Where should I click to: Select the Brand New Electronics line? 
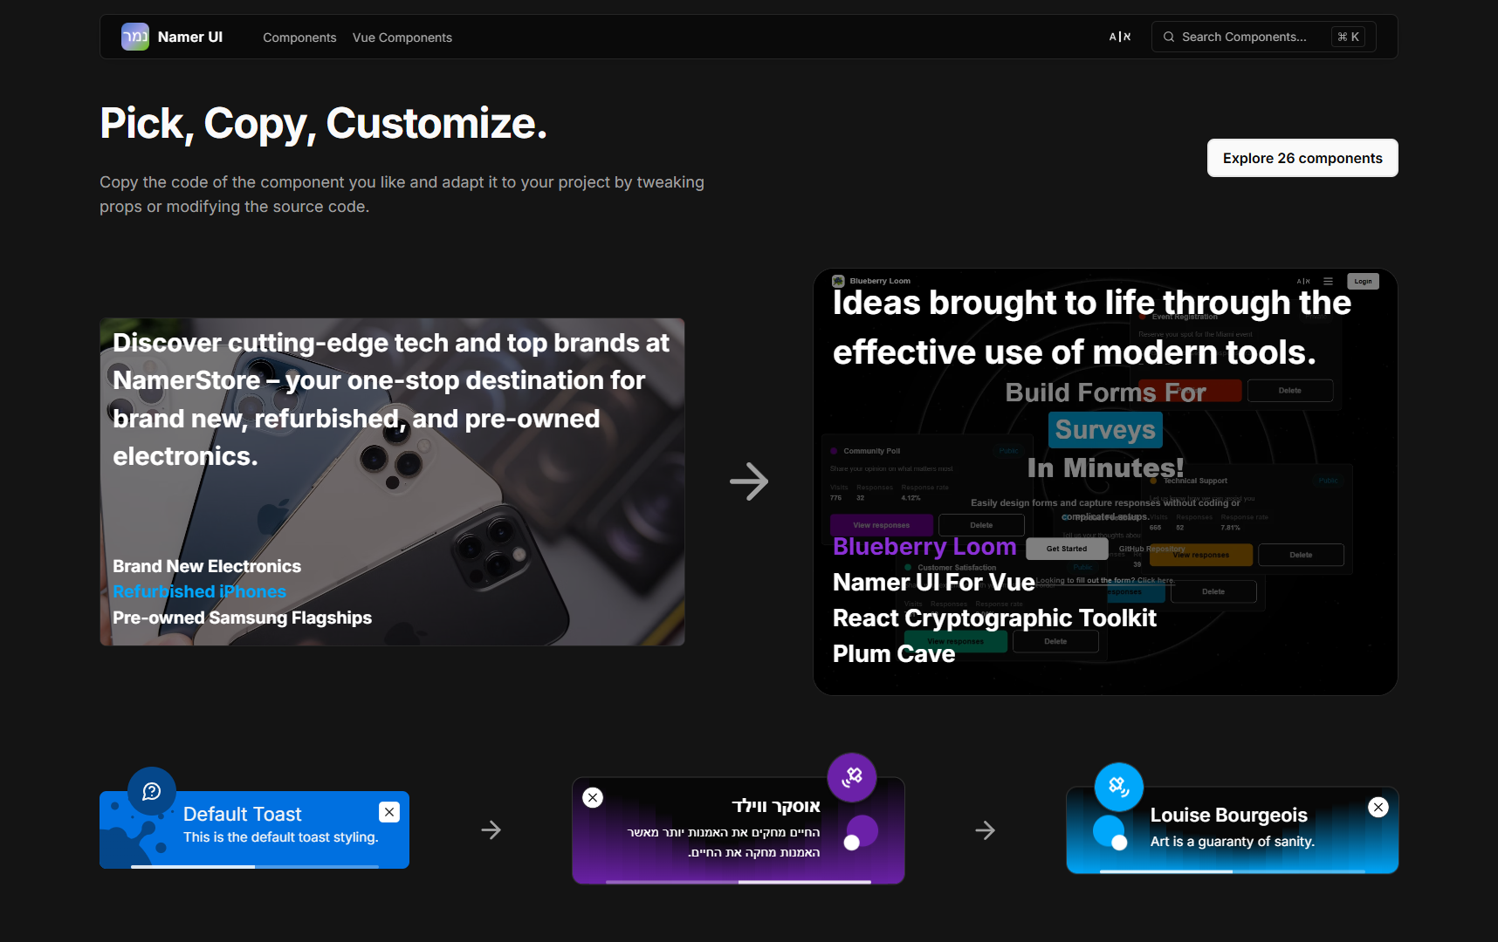click(207, 566)
